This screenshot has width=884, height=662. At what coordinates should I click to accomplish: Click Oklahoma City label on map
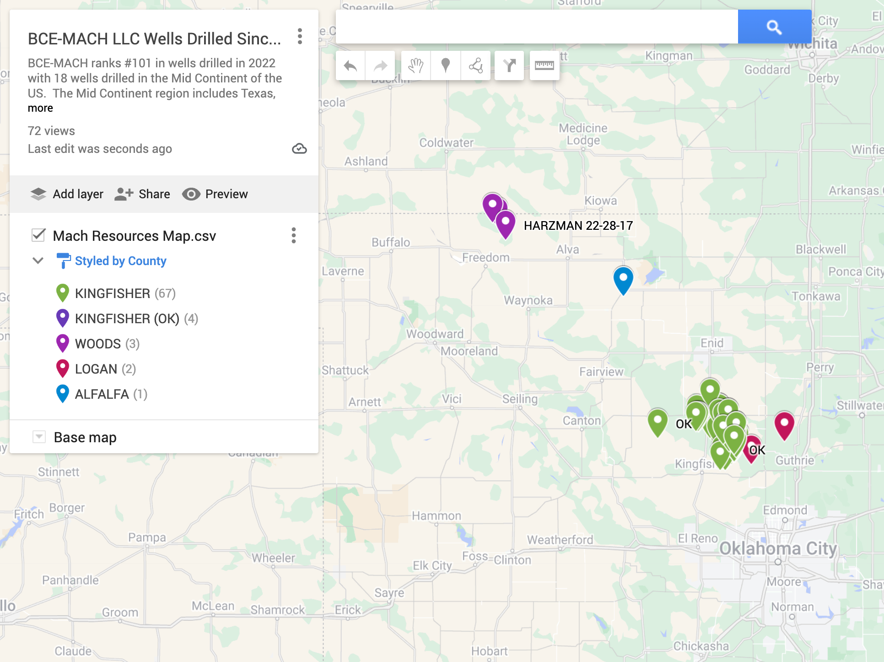(x=778, y=548)
